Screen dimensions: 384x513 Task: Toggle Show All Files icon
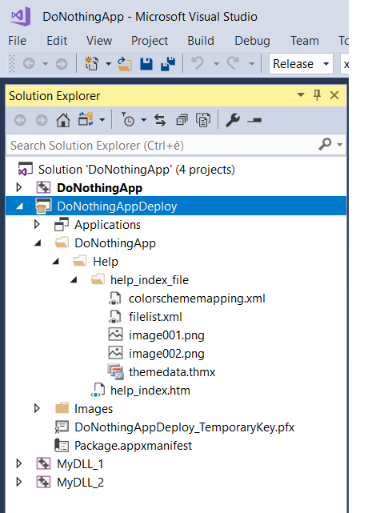(x=203, y=120)
